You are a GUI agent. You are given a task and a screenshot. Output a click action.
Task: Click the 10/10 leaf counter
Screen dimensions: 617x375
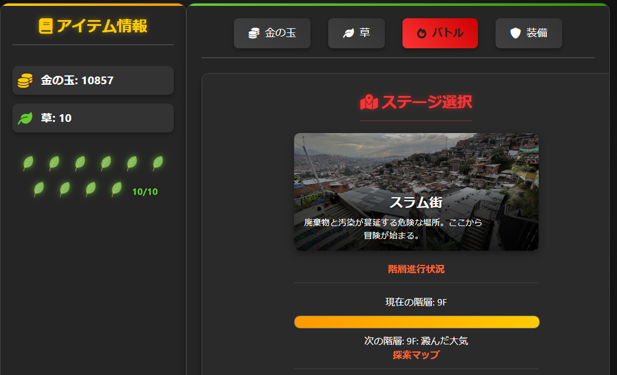click(145, 192)
